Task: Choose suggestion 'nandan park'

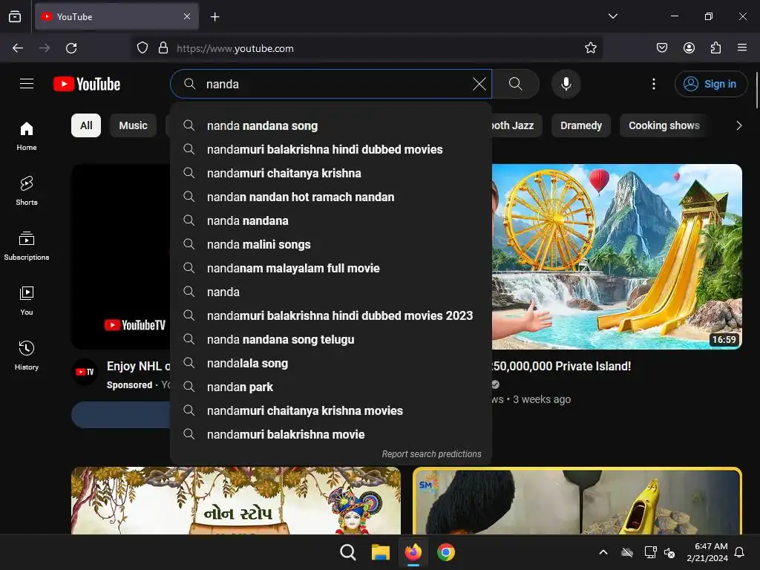Action: (x=331, y=387)
